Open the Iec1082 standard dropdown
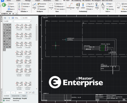127x103 pixels. (27, 18)
